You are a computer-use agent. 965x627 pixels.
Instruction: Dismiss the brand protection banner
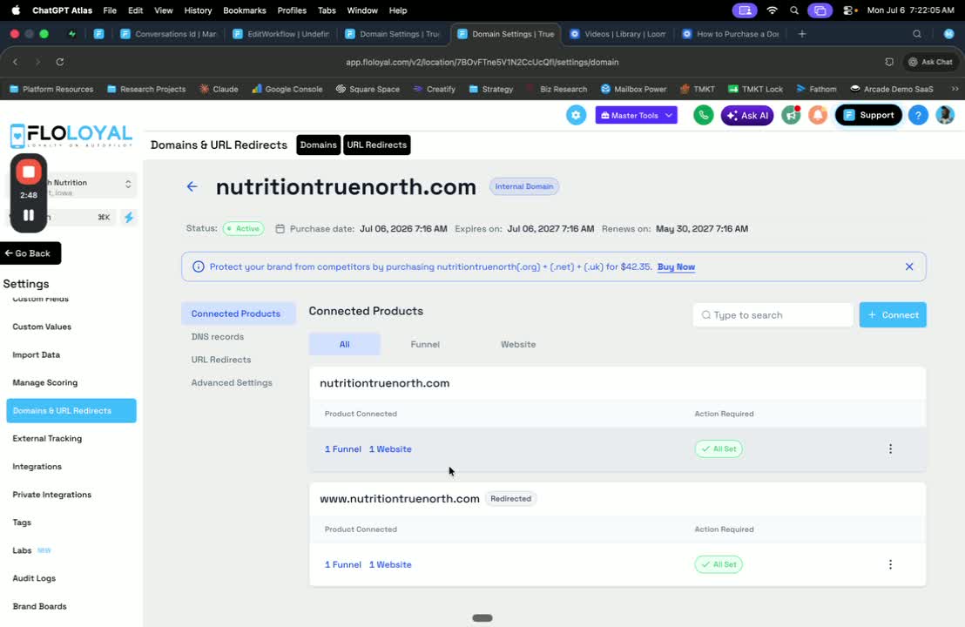(909, 266)
